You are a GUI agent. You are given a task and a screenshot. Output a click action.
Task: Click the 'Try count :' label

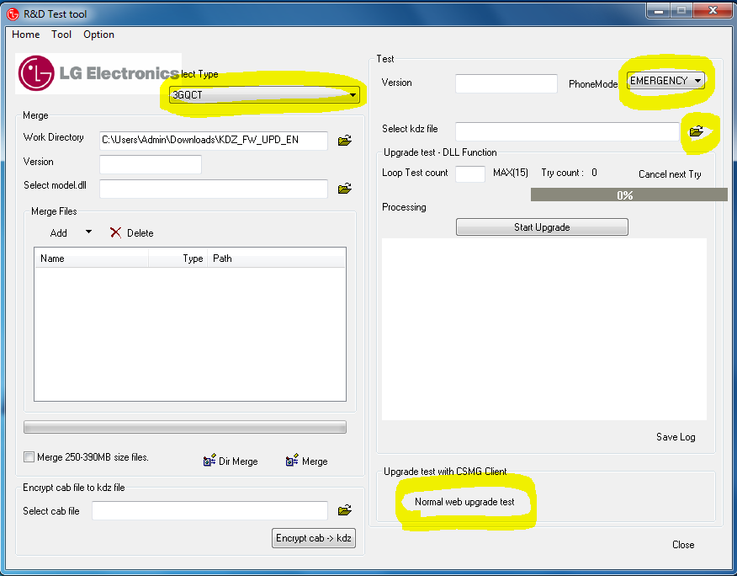point(562,173)
